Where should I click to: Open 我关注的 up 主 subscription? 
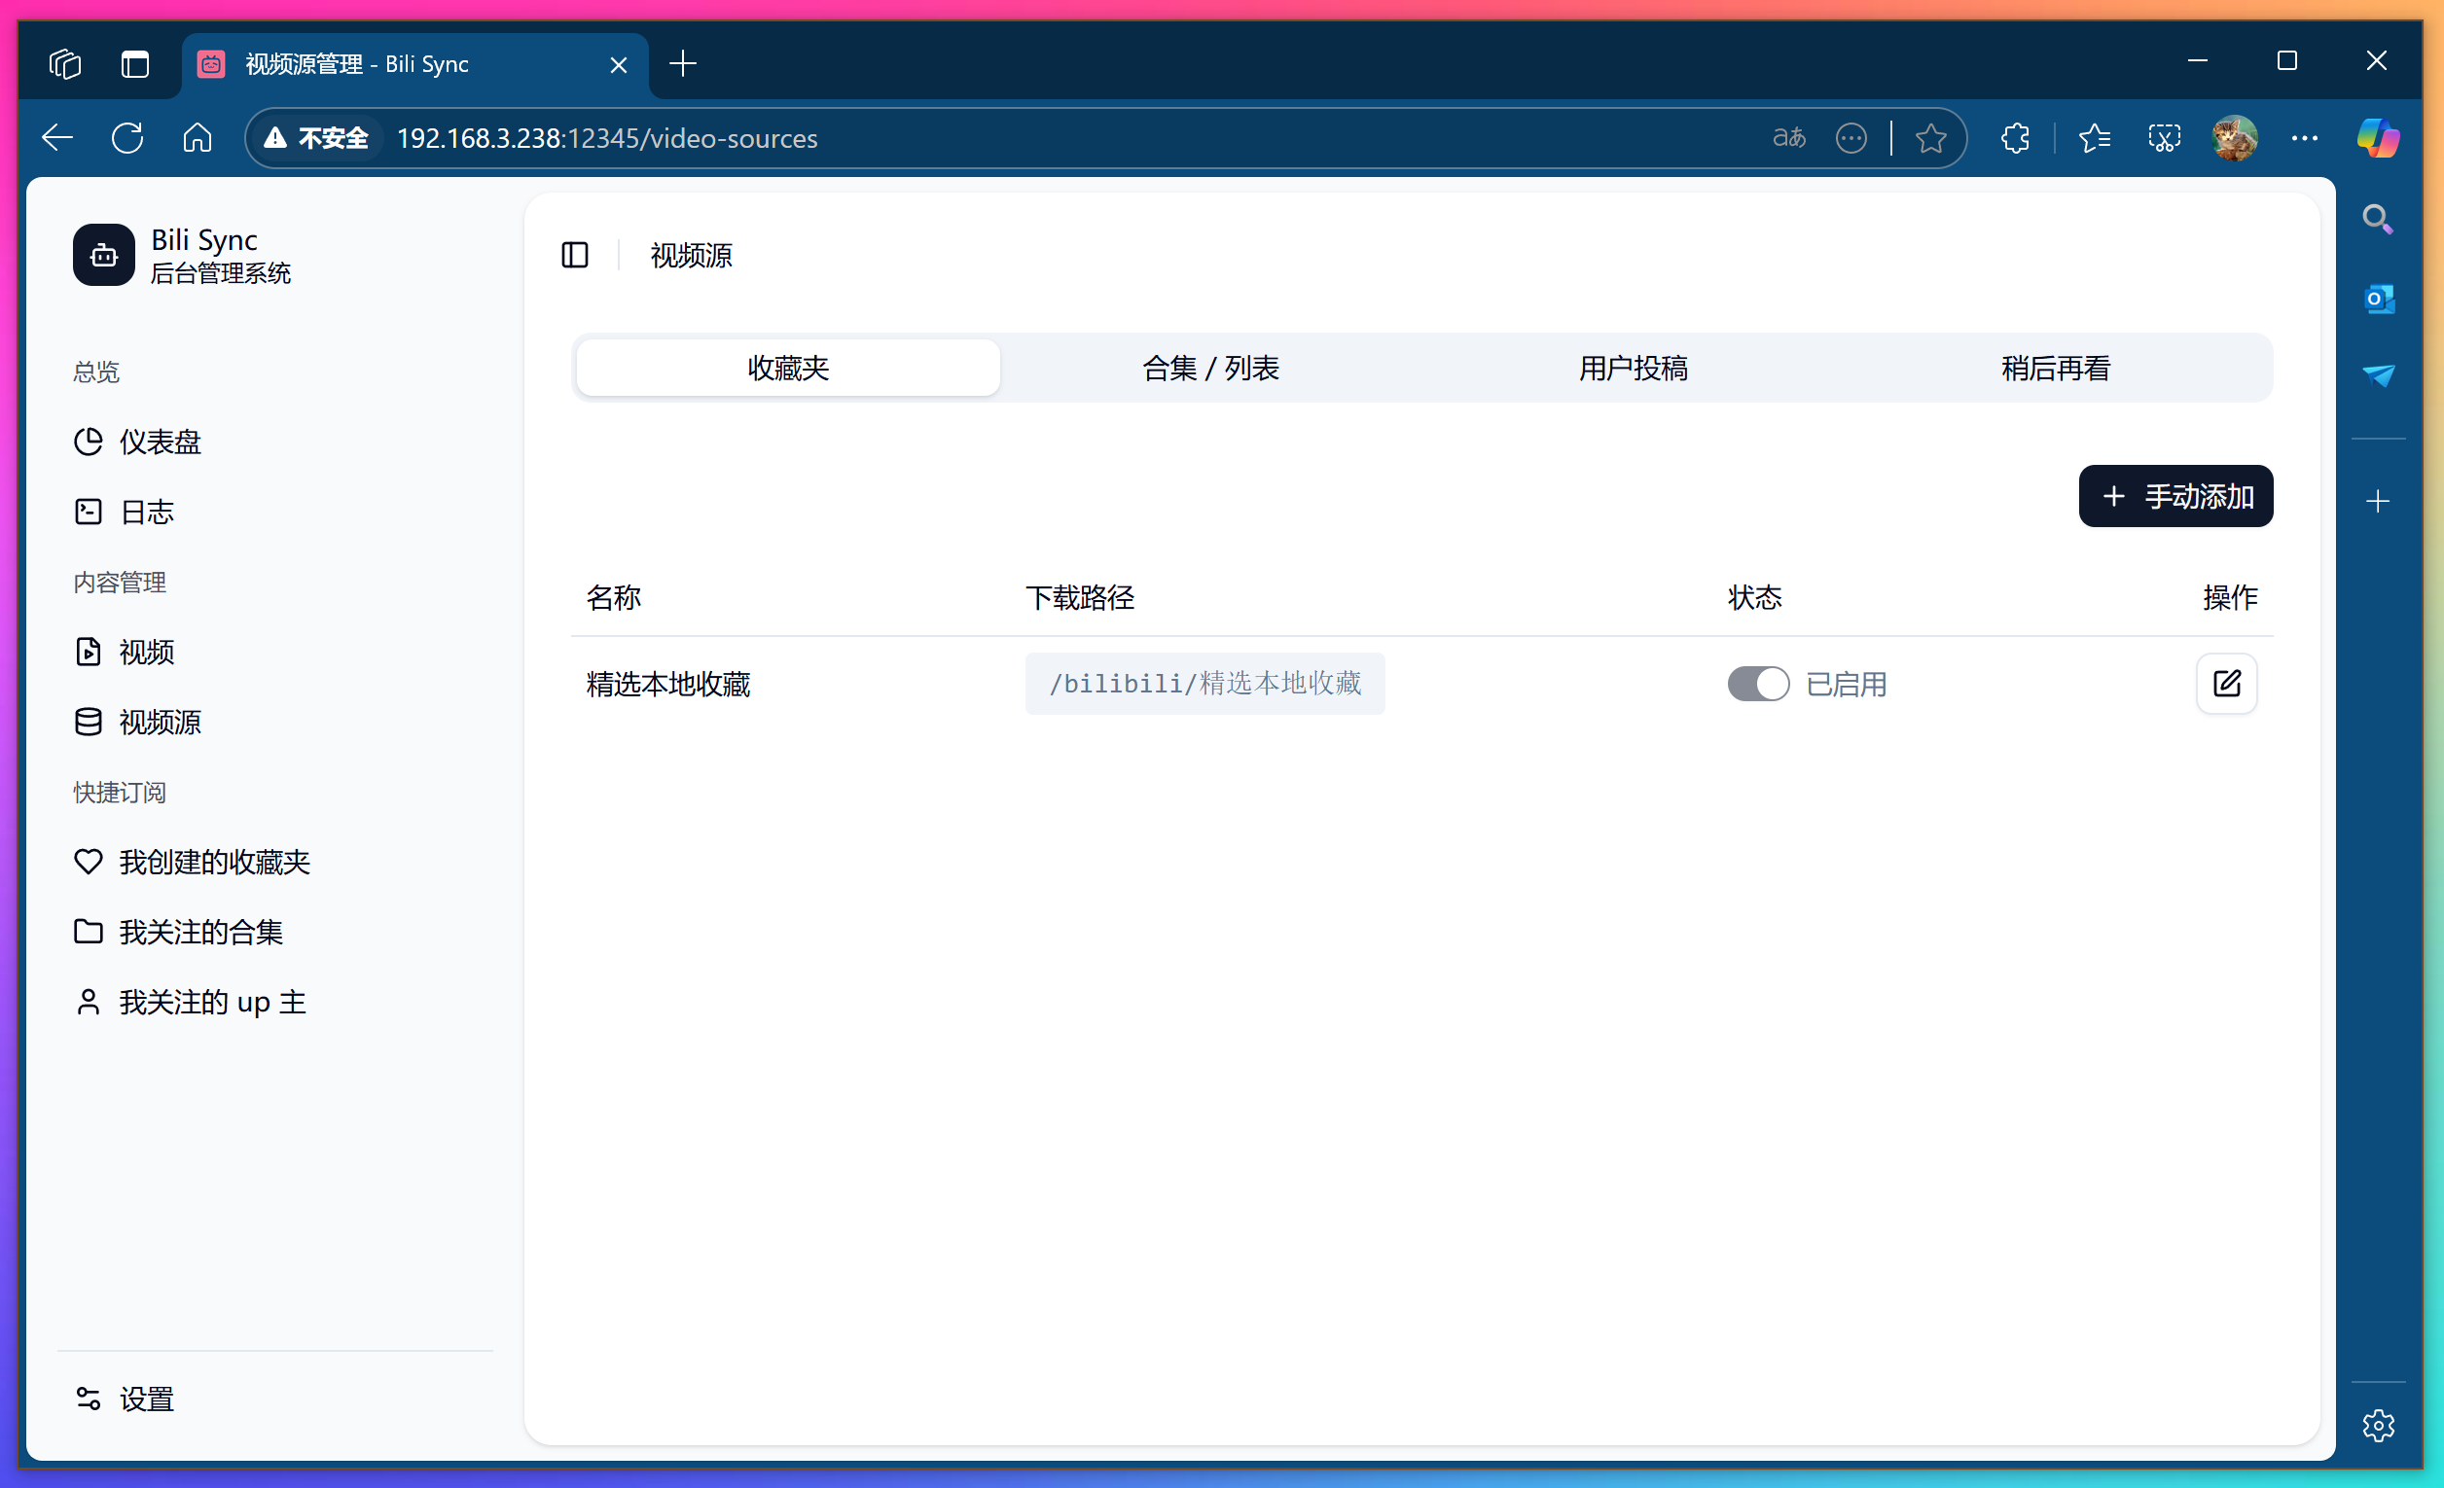[x=211, y=1002]
